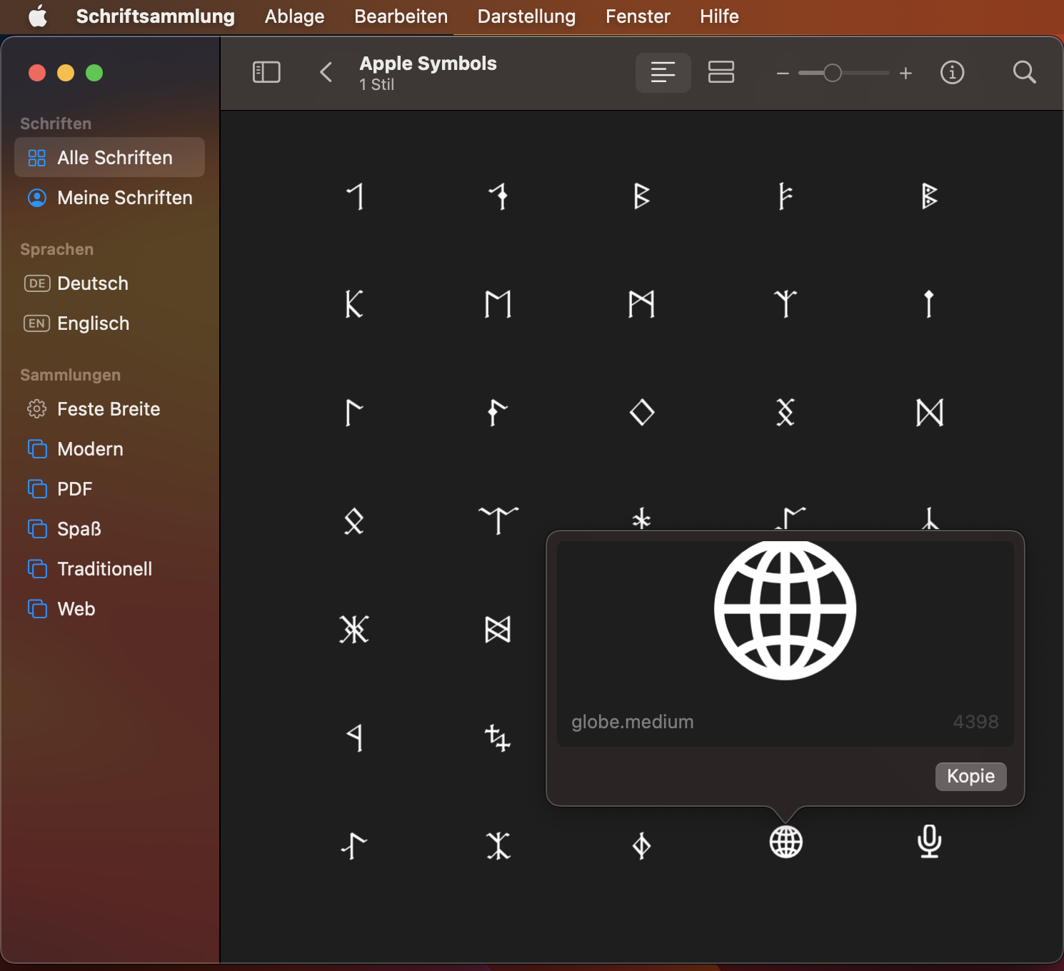Decrease glyph size with the minus control
This screenshot has height=971, width=1064.
point(782,72)
